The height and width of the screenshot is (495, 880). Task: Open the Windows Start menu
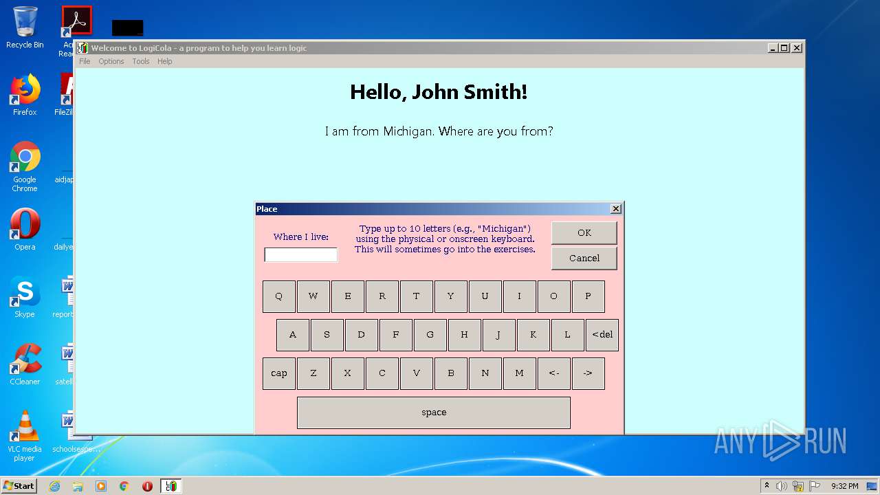19,485
